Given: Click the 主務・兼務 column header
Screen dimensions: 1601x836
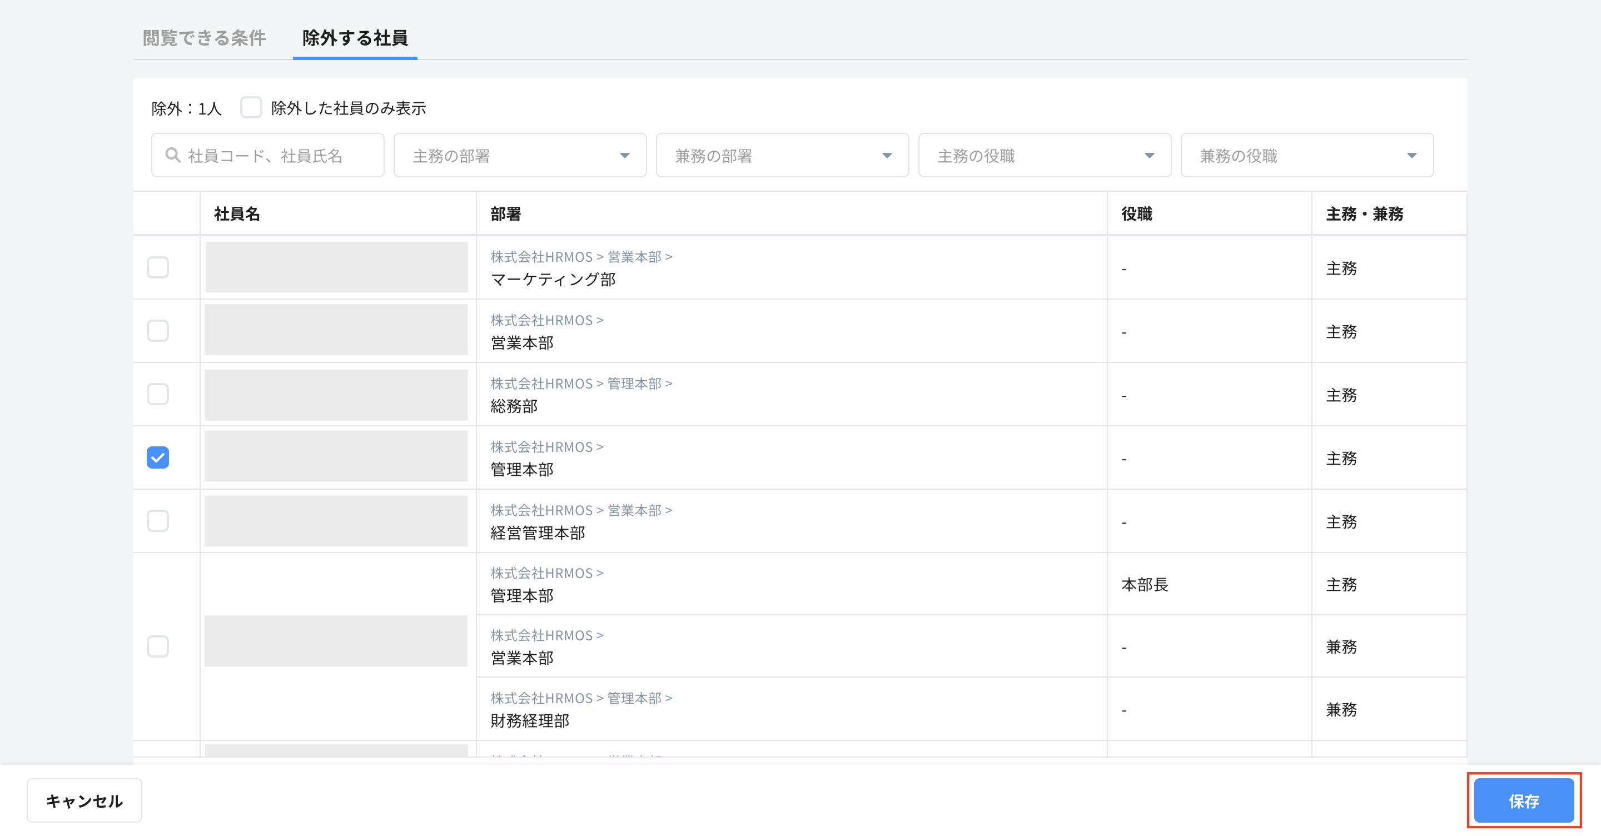Looking at the screenshot, I should coord(1364,214).
